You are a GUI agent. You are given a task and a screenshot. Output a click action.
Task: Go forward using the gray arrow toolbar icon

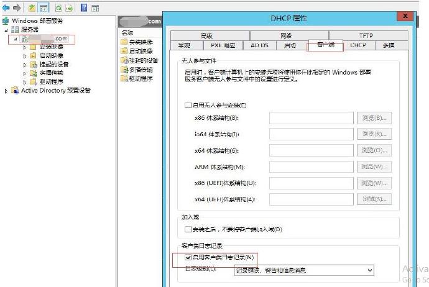pos(17,8)
